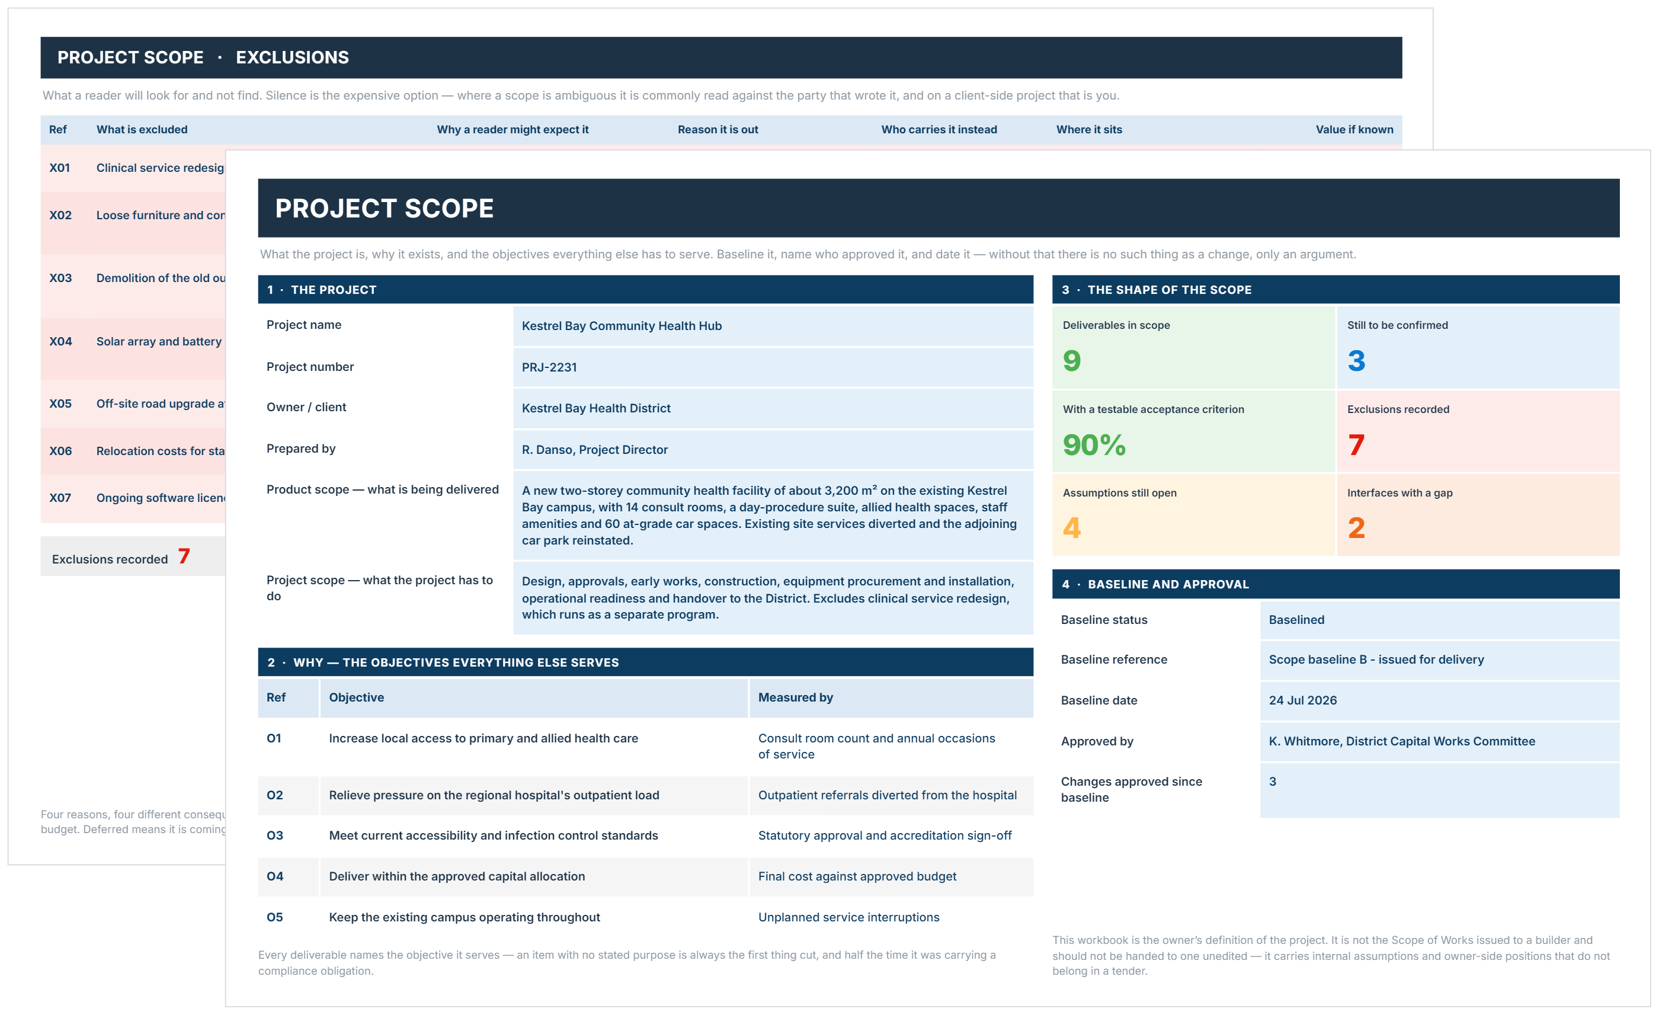
Task: Select the Project name value Kestrel Bay Community Health Hub
Action: [773, 326]
